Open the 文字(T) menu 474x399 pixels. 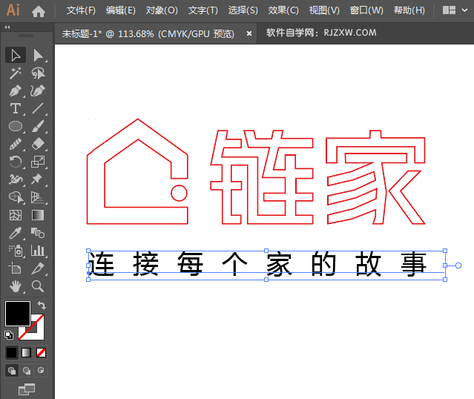(x=203, y=10)
